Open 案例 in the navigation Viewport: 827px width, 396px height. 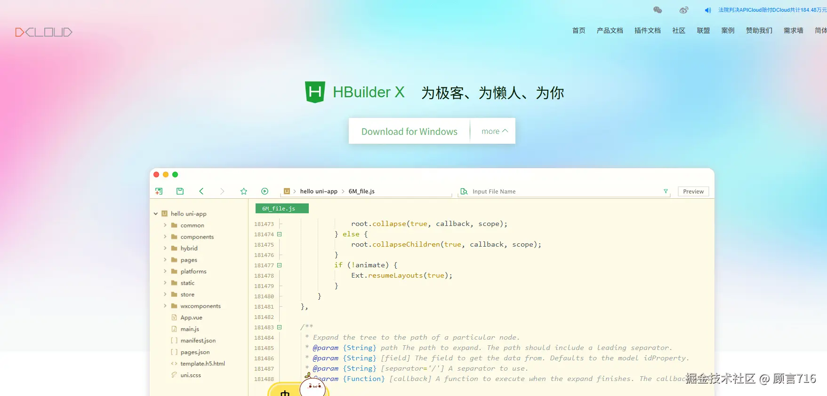pos(728,31)
